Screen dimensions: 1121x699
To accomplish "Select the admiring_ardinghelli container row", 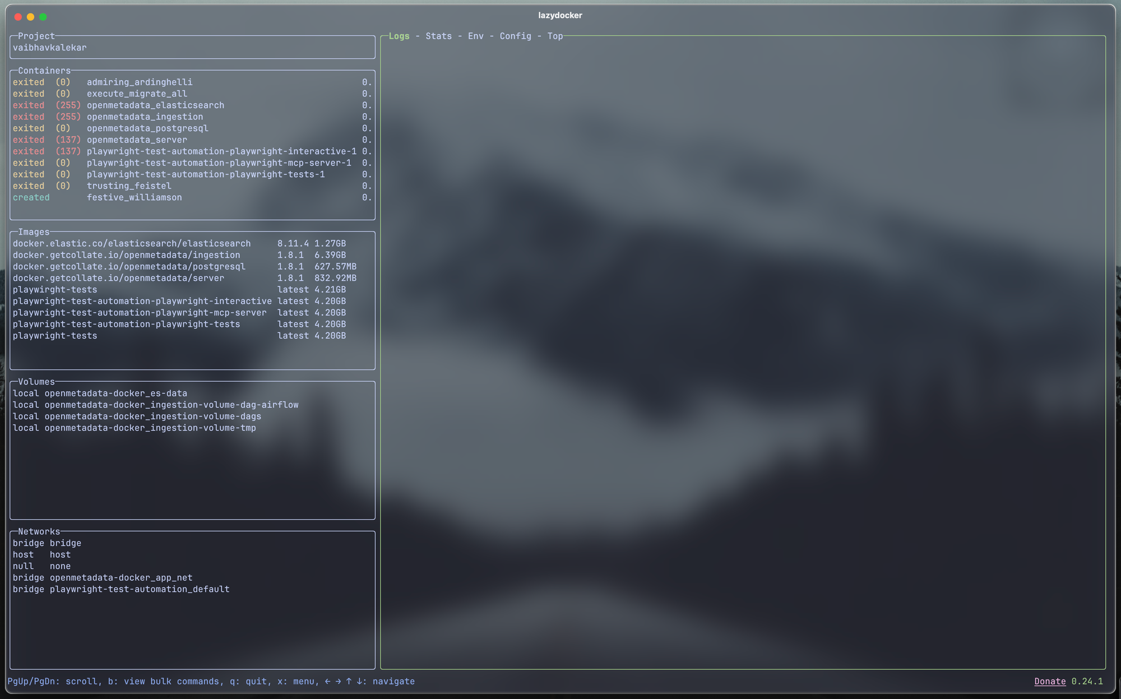I will tap(139, 82).
